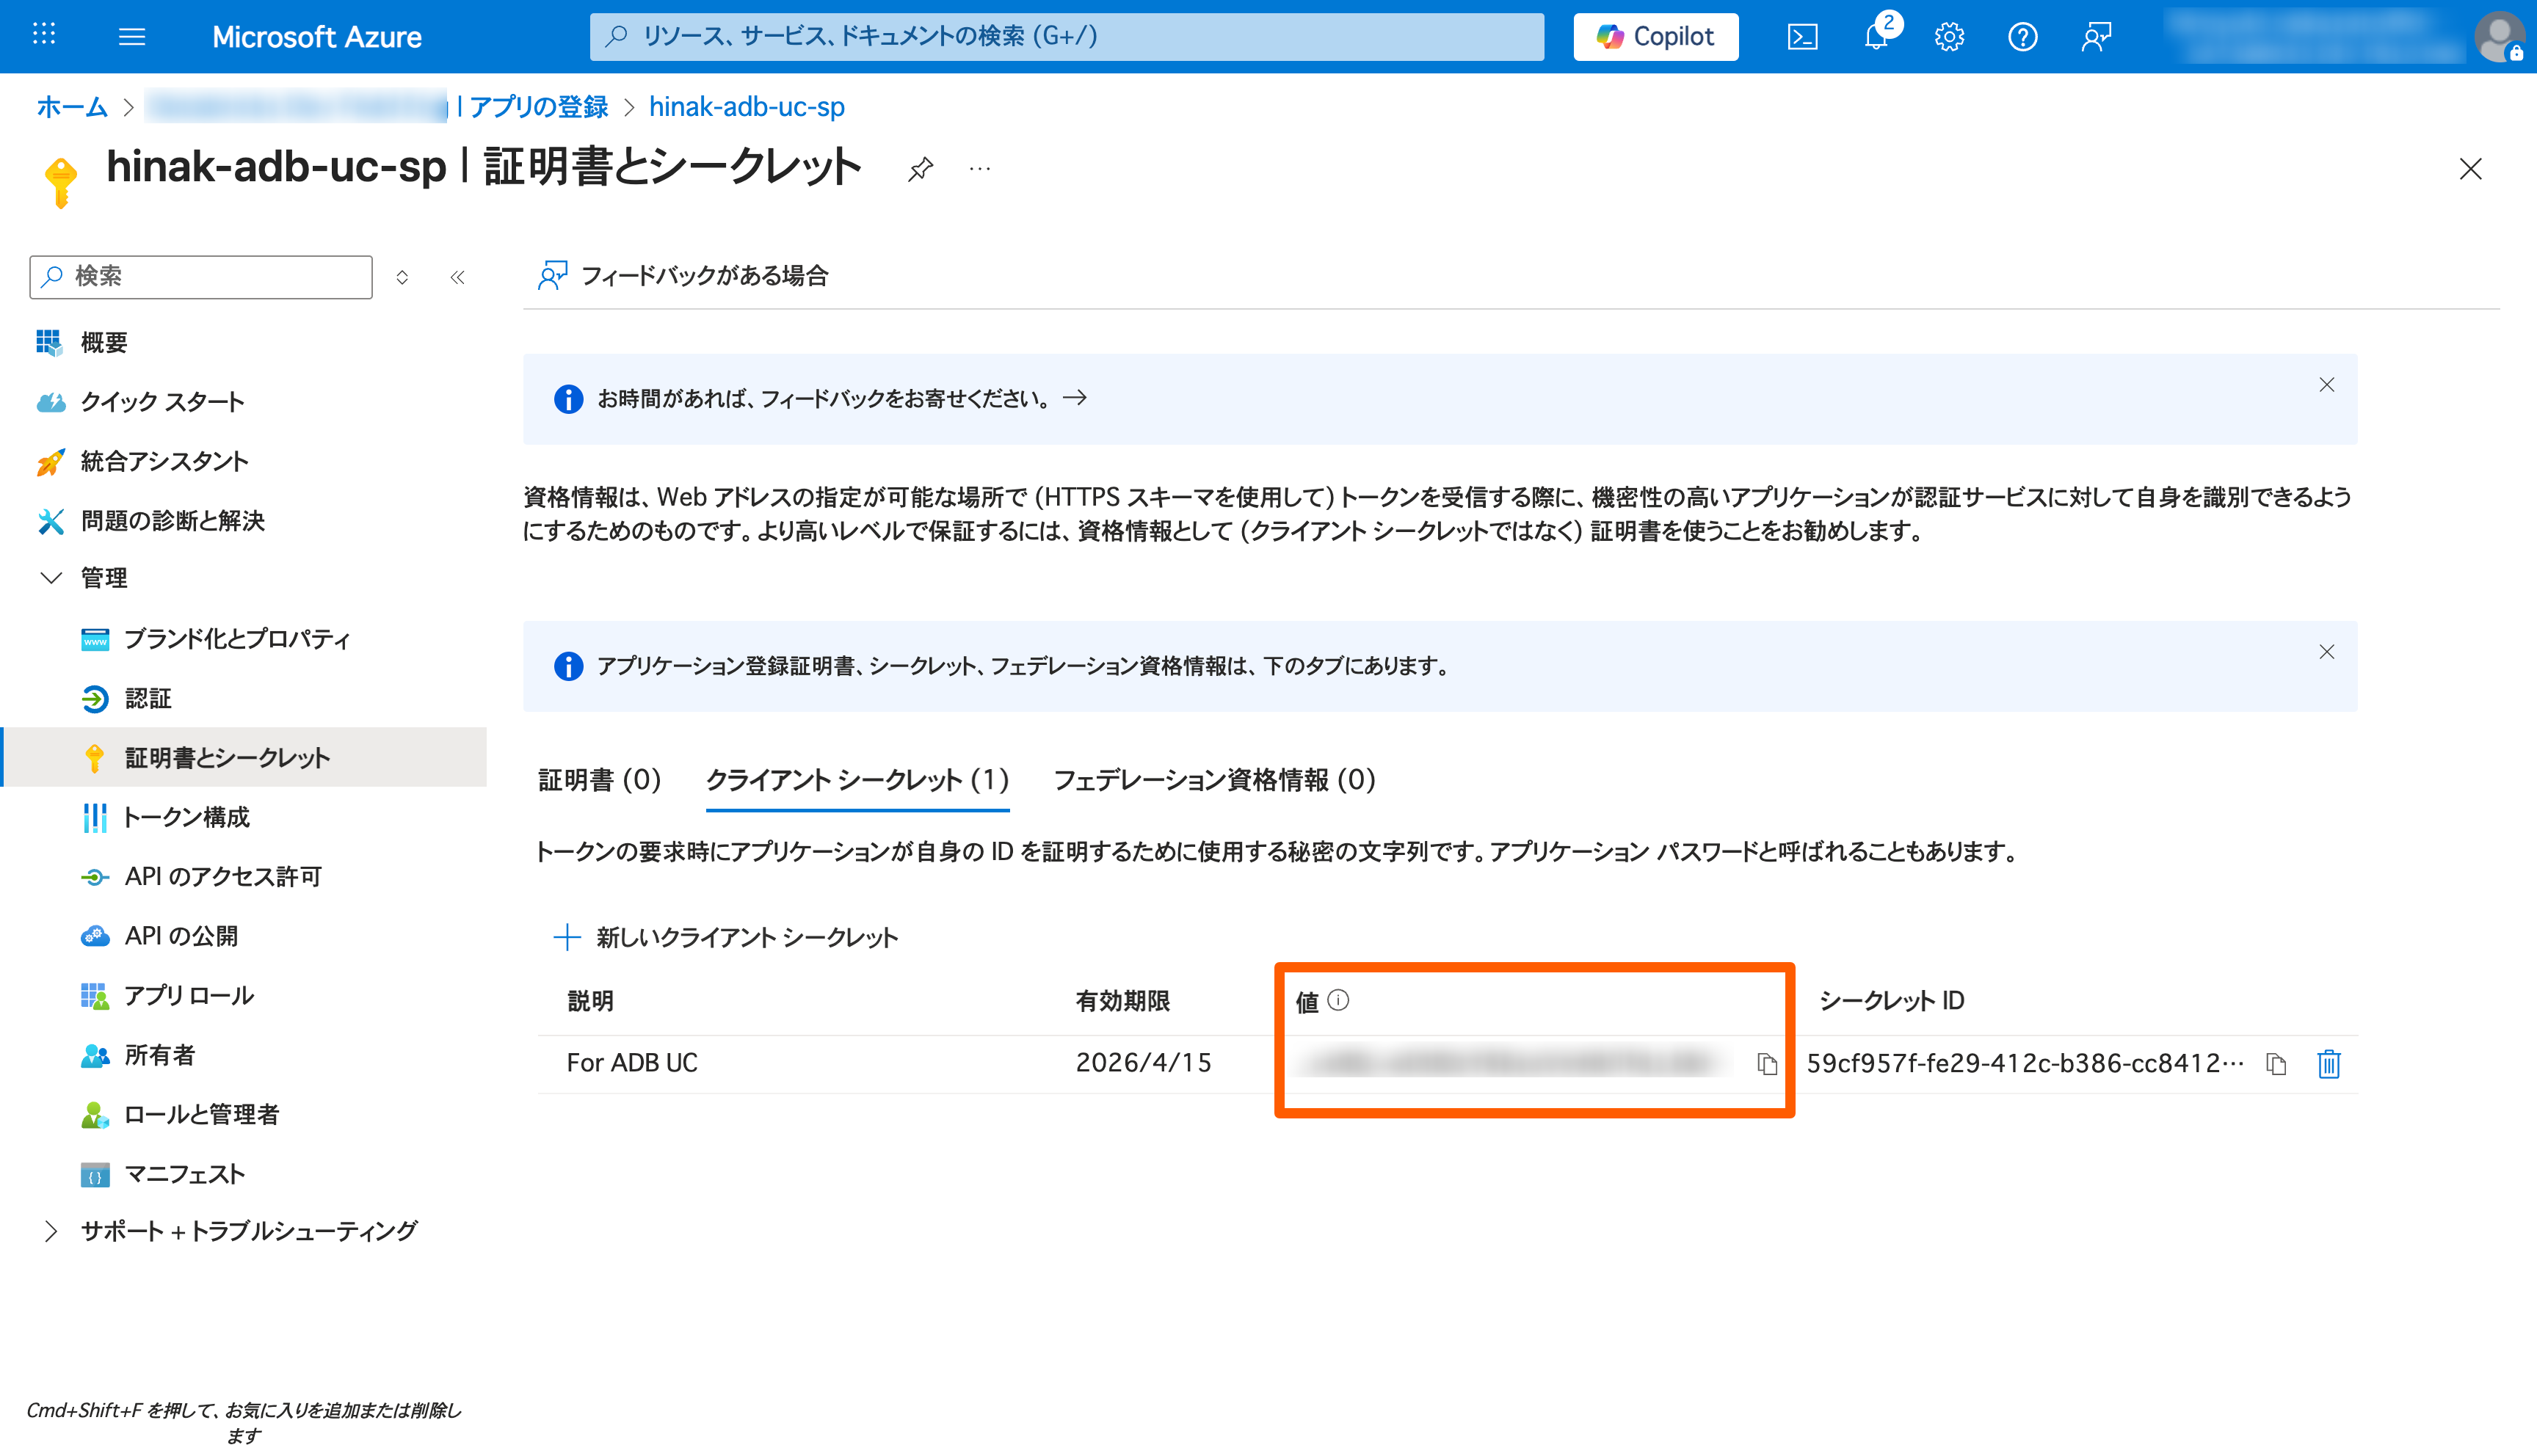Open the Copilot button

[1655, 37]
